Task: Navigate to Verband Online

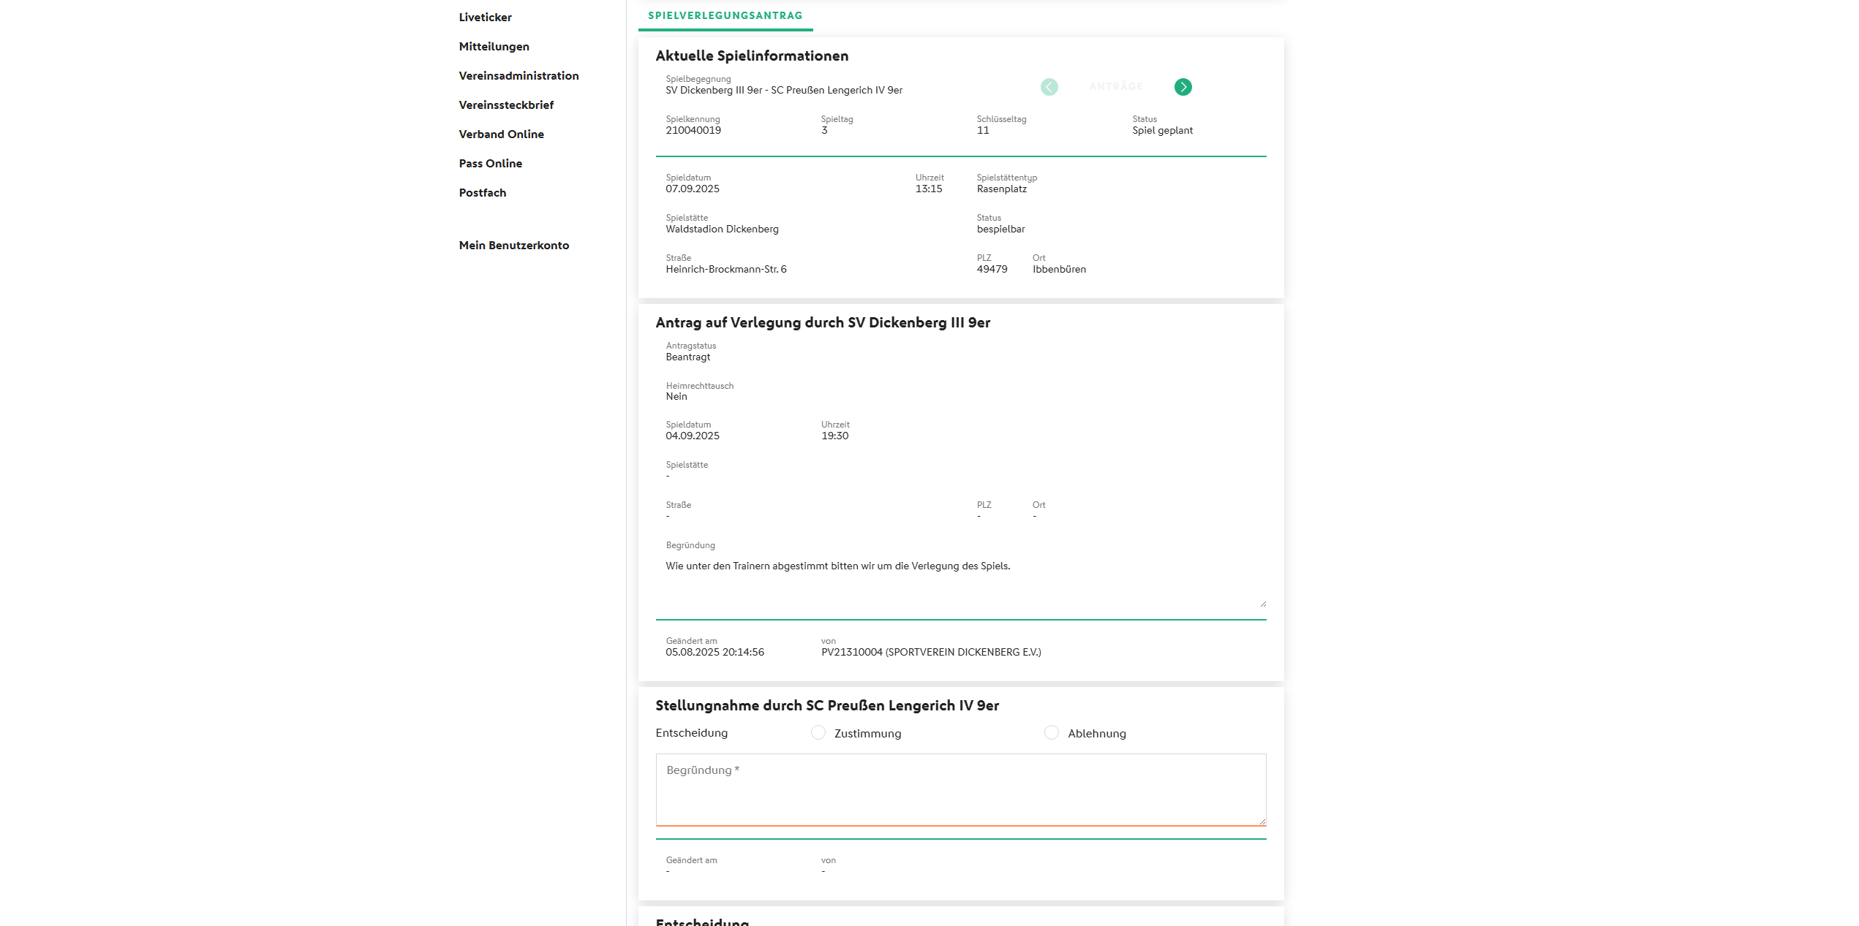Action: (501, 134)
